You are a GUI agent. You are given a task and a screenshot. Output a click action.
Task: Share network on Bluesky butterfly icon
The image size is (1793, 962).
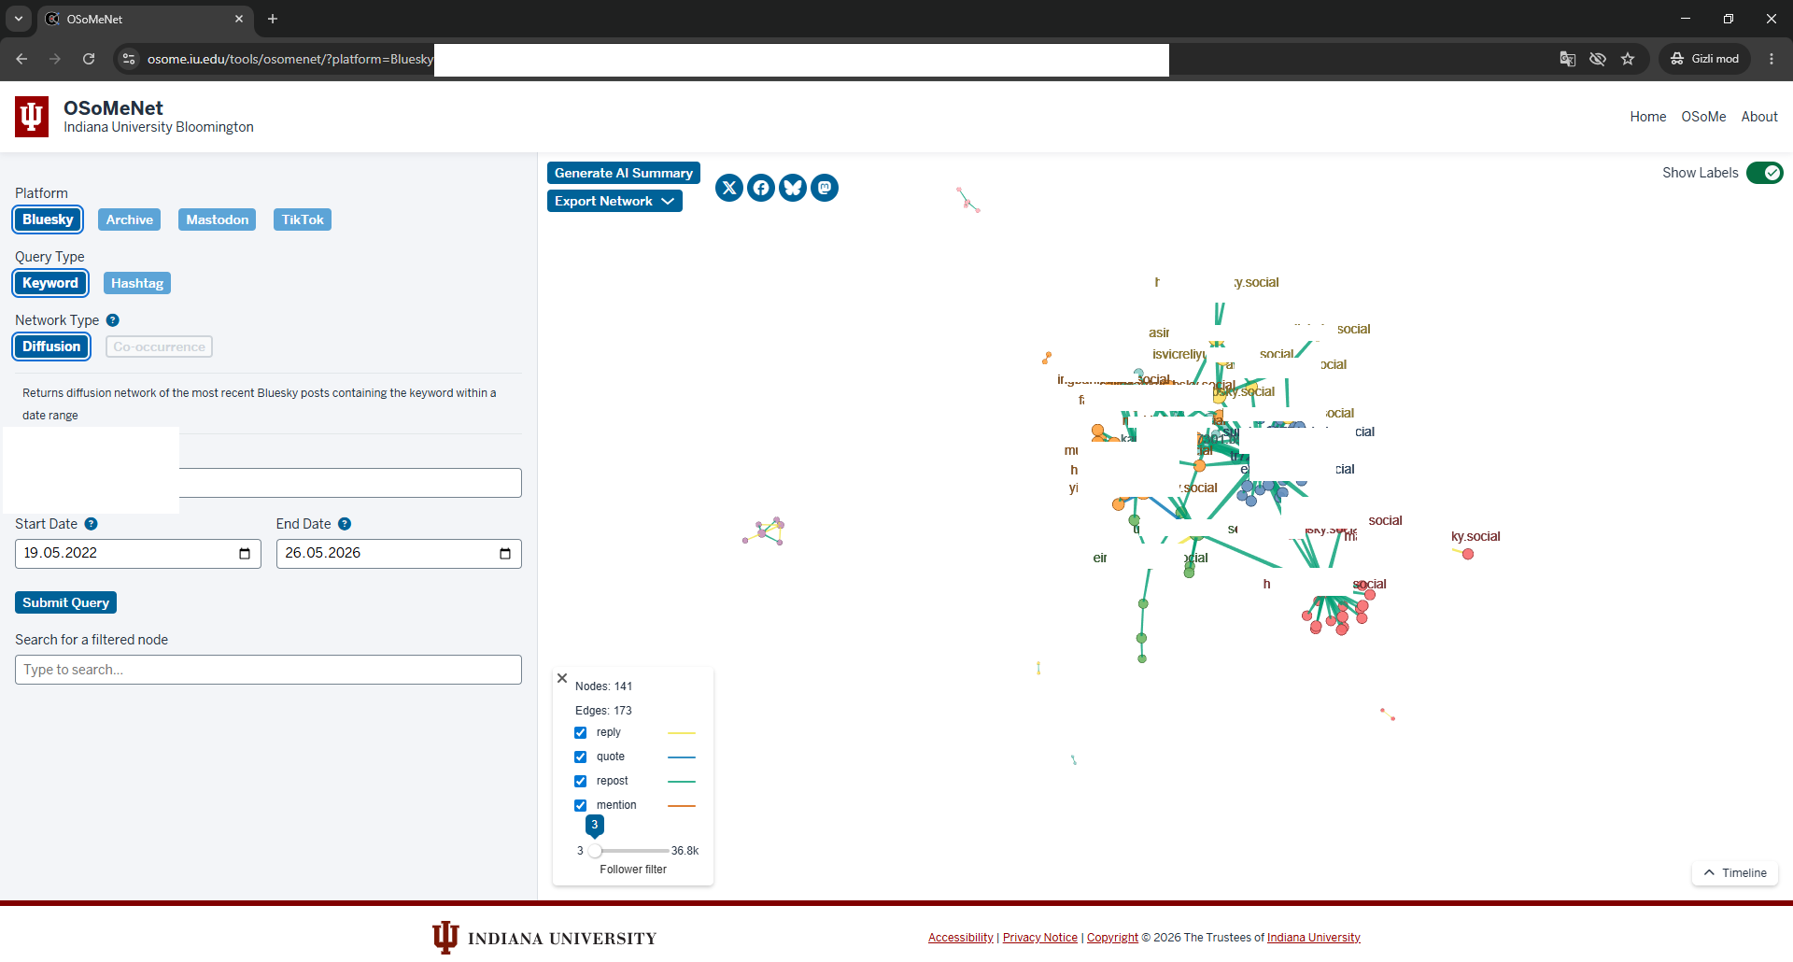(x=793, y=188)
